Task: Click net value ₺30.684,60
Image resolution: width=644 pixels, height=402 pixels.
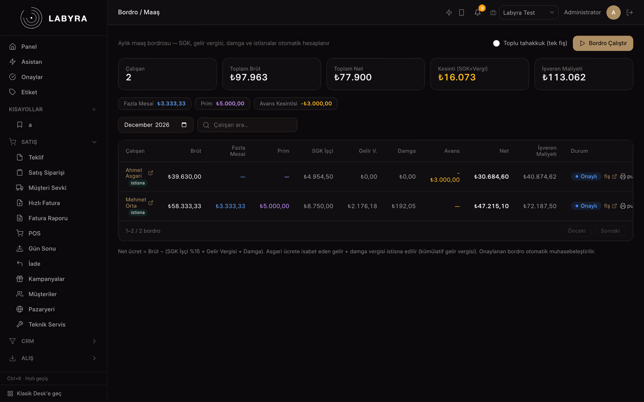Action: pos(491,176)
